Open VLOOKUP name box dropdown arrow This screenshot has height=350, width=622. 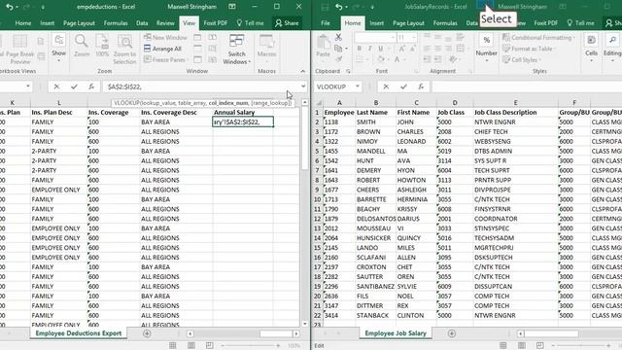(x=358, y=87)
